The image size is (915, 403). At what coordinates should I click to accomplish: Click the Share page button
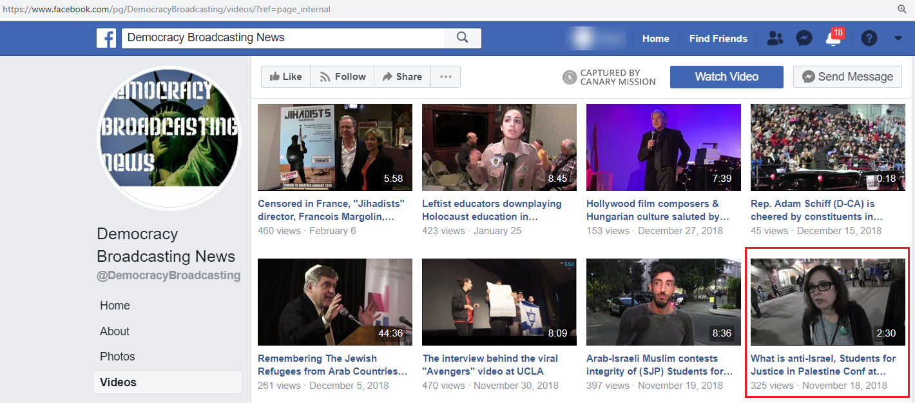(402, 77)
